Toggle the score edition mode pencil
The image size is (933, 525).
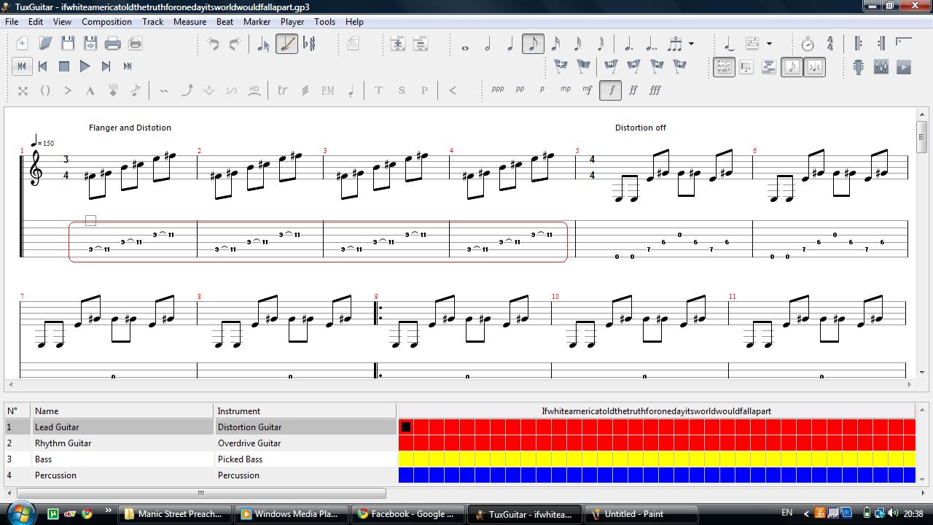286,44
